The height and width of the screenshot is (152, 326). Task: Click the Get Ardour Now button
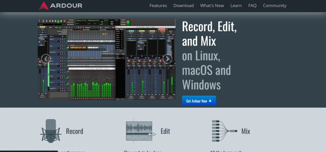(x=199, y=101)
